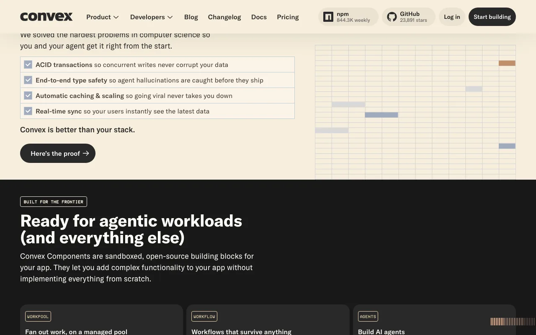Toggle the Real-time sync checkbox
This screenshot has width=536, height=335.
(28, 111)
